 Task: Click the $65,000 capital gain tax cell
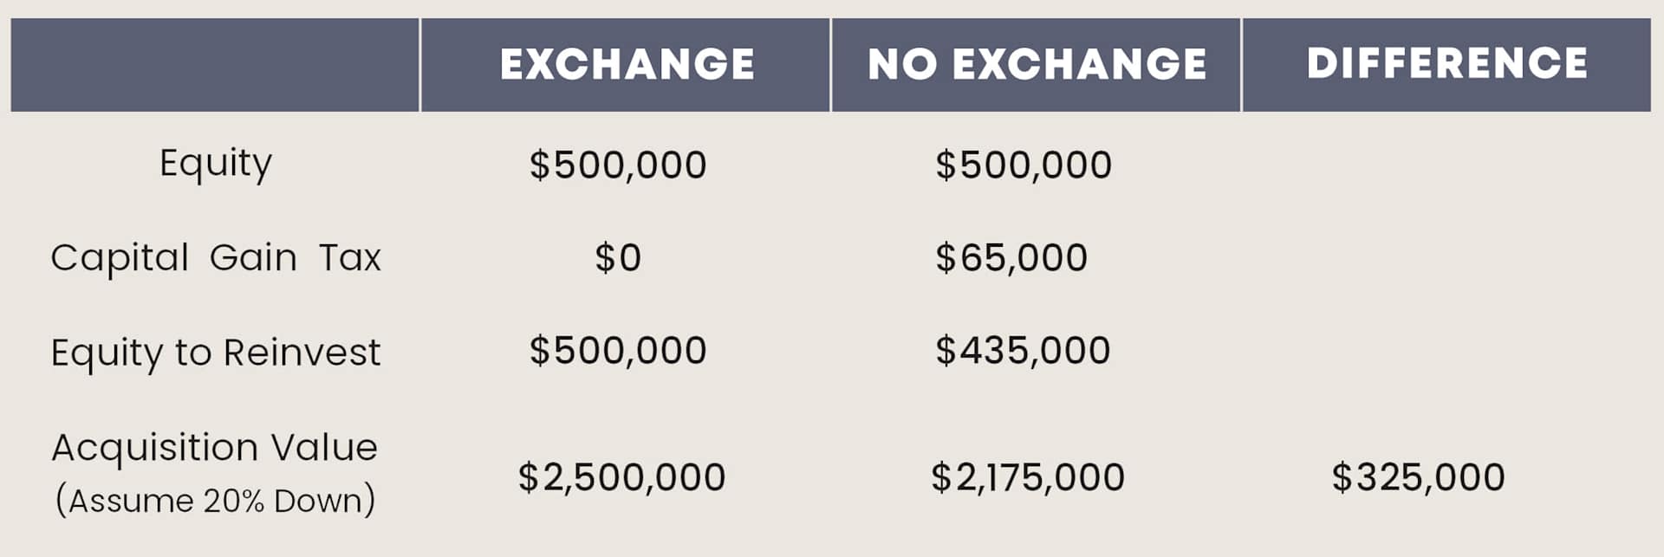pos(1011,258)
